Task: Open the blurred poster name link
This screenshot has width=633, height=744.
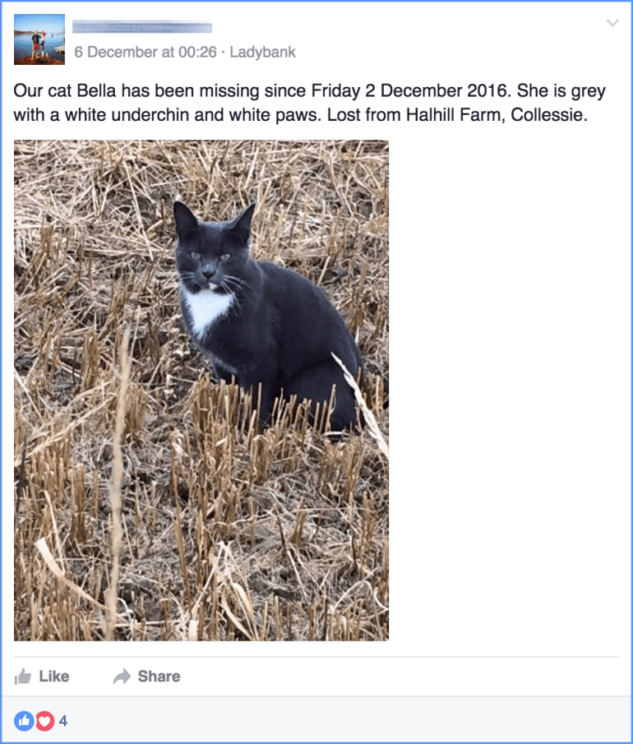Action: point(142,27)
